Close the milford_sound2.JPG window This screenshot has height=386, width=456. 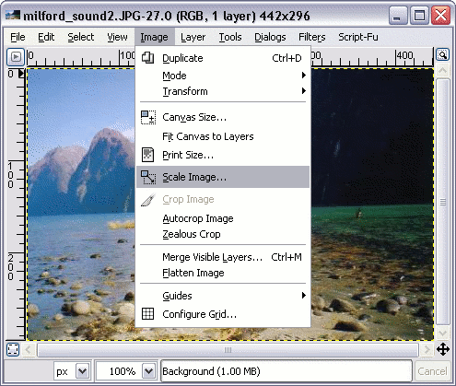pos(440,15)
